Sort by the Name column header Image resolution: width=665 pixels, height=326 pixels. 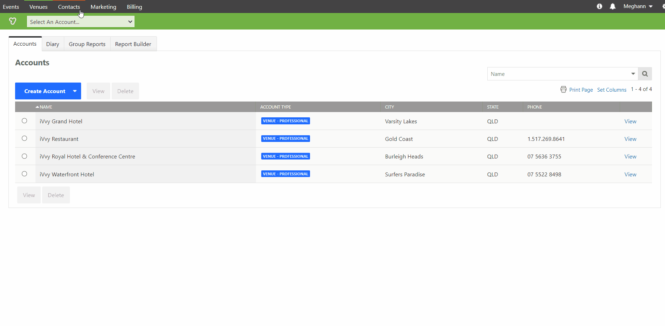[44, 107]
